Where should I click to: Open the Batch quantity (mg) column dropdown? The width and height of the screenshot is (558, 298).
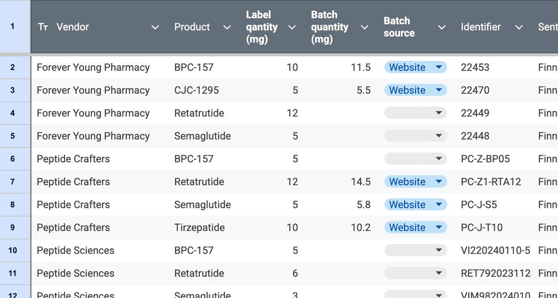click(x=364, y=27)
